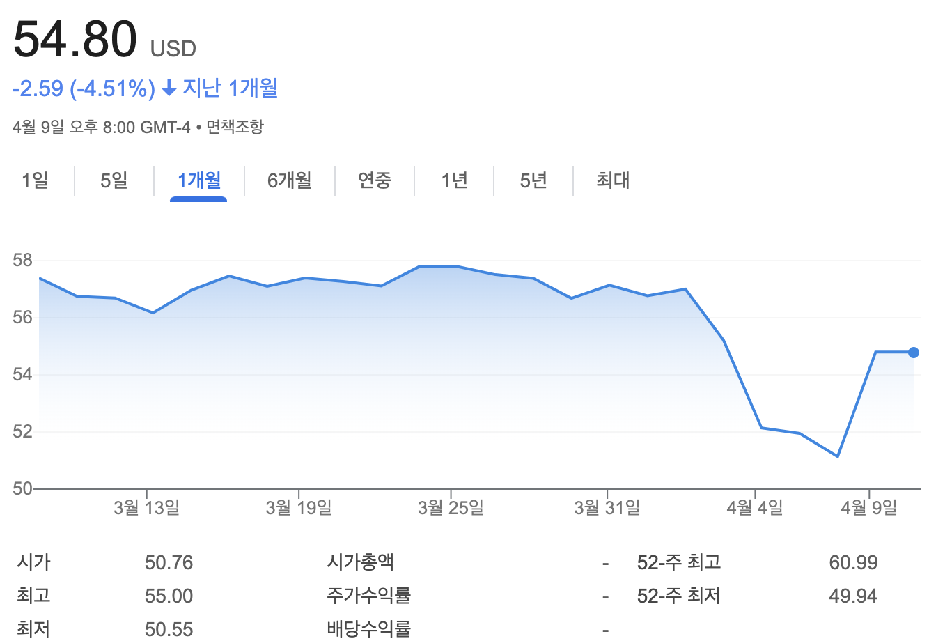Select the 1개월 tab
929x641 pixels.
tap(198, 180)
